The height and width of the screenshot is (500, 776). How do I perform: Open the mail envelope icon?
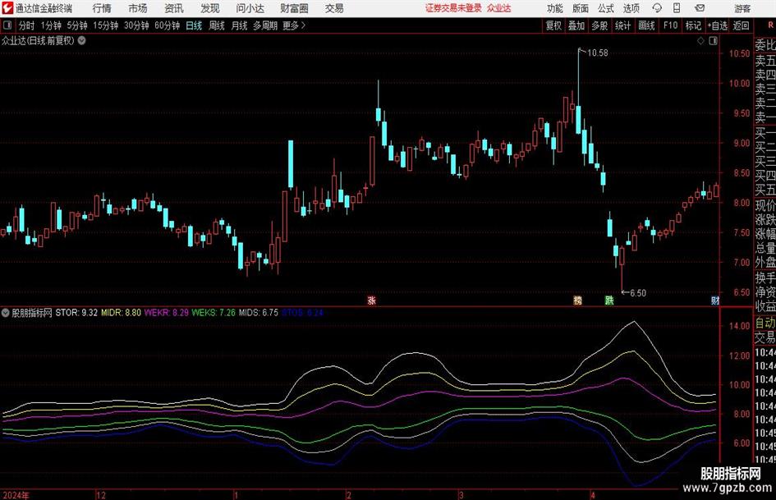click(x=700, y=8)
